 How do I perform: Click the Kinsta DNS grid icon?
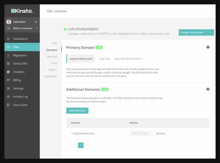8,64
